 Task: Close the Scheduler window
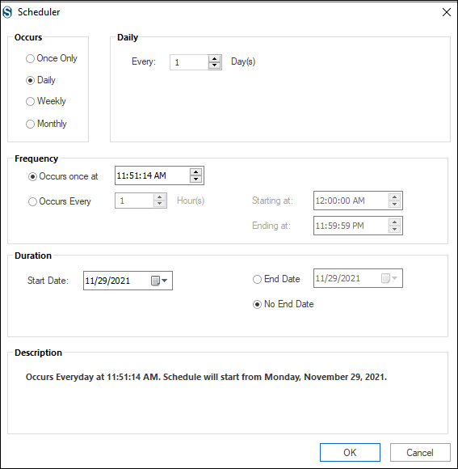point(447,12)
